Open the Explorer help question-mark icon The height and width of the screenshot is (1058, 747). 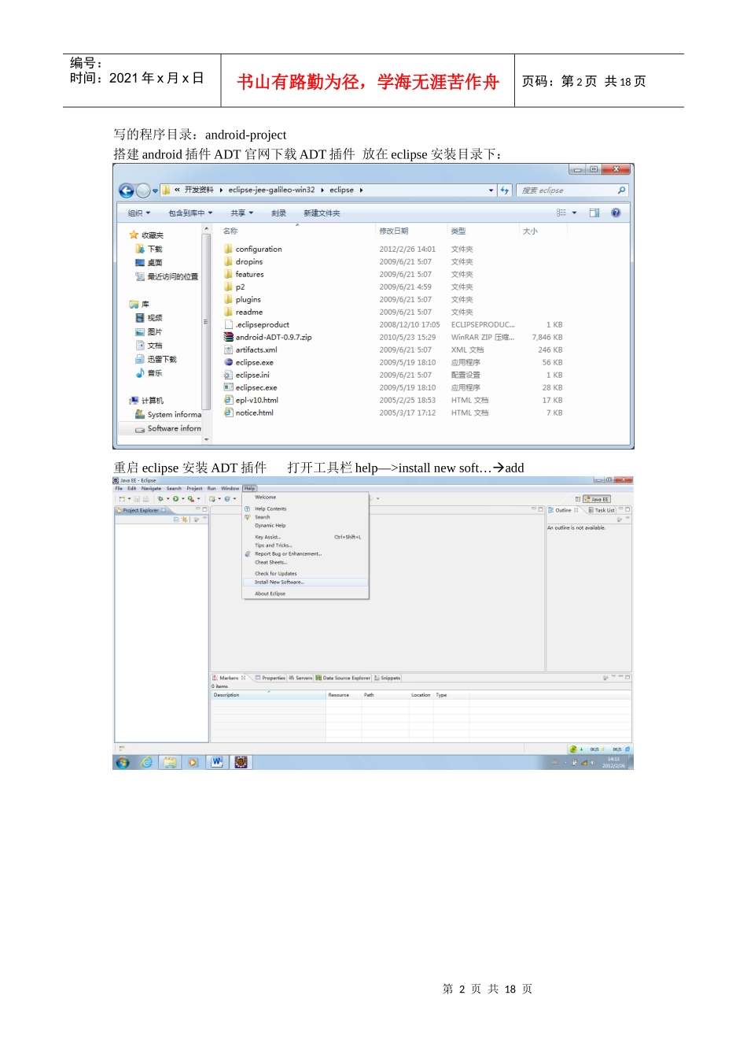(x=616, y=213)
